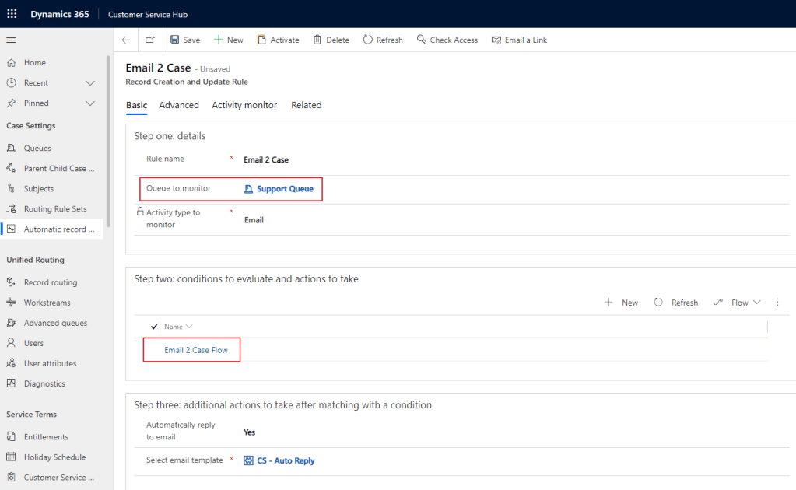Click Check Access in the command bar
The image size is (796, 490).
click(x=447, y=40)
